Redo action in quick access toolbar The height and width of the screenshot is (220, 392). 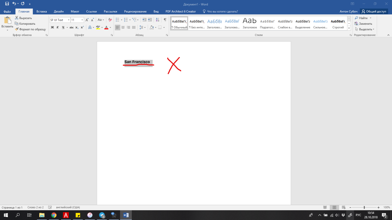[x=23, y=4]
